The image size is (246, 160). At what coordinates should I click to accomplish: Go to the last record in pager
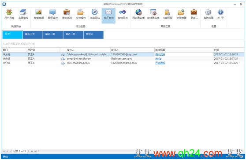(x=35, y=151)
